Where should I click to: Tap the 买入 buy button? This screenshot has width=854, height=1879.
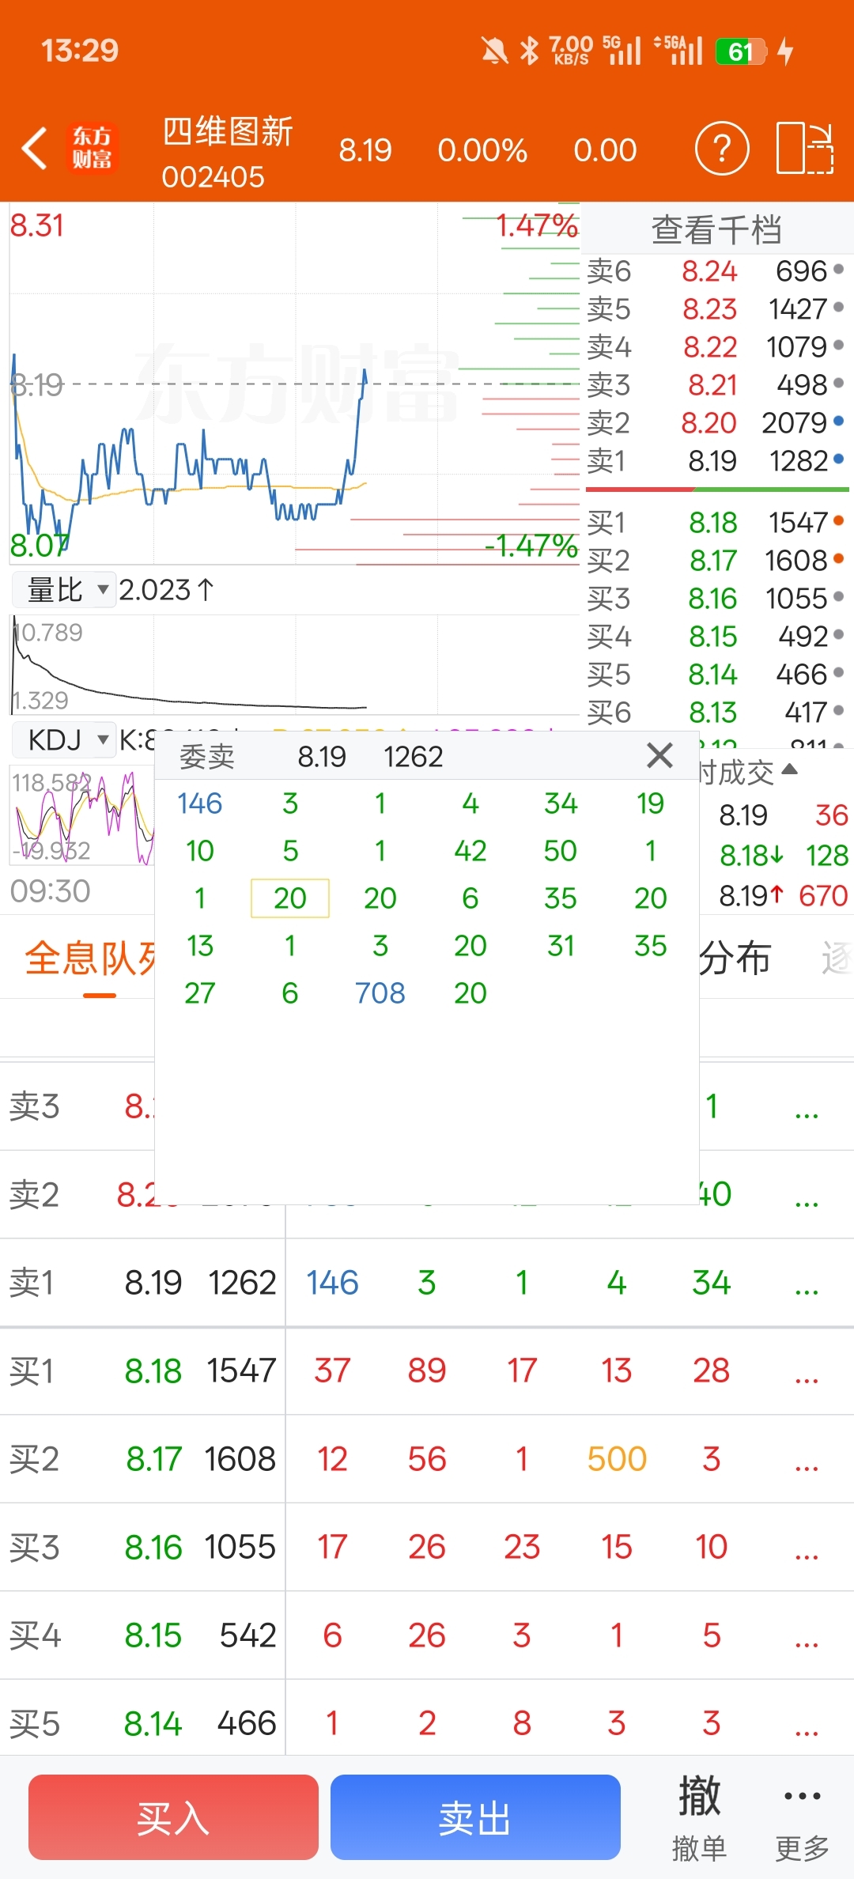173,1817
